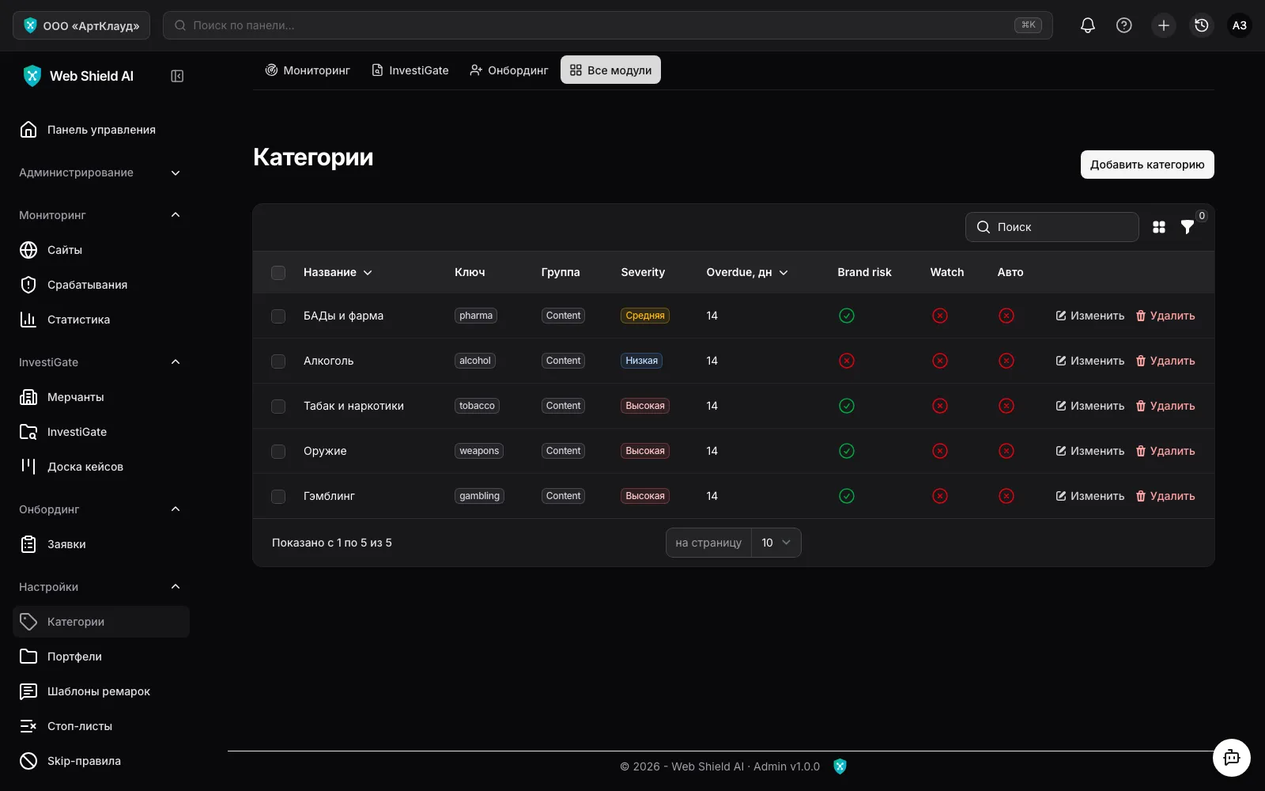Viewport: 1265px width, 791px height.
Task: Select the БАДы и фарма row checkbox
Action: click(x=278, y=316)
